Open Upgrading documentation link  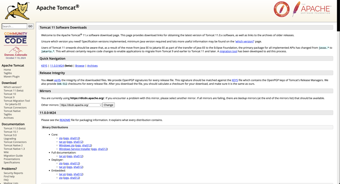10,139
